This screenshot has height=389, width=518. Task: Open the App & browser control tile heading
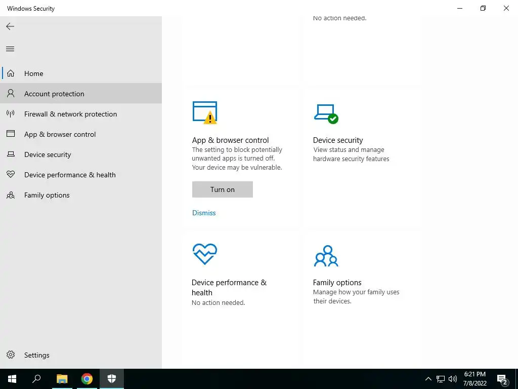click(230, 140)
